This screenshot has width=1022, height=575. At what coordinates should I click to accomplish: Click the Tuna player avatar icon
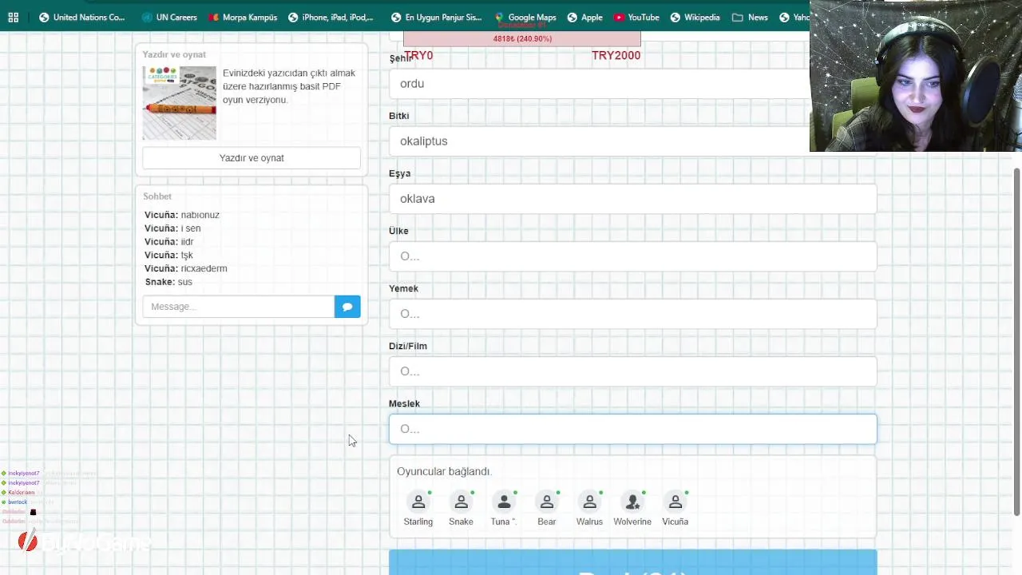[504, 502]
